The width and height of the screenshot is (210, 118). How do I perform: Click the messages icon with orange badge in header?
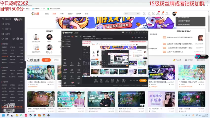coord(162,13)
